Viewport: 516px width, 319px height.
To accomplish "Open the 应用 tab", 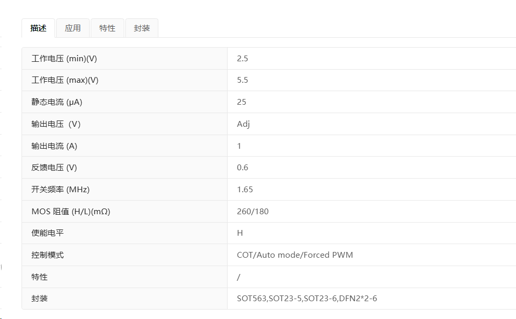I will point(73,28).
